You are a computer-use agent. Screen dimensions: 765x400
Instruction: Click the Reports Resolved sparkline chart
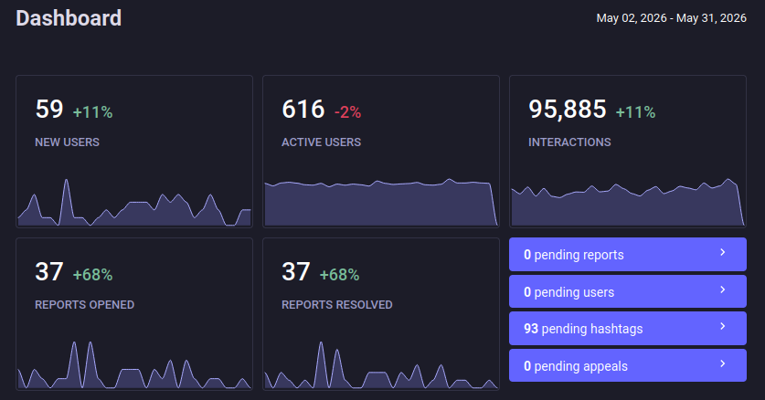[381, 365]
